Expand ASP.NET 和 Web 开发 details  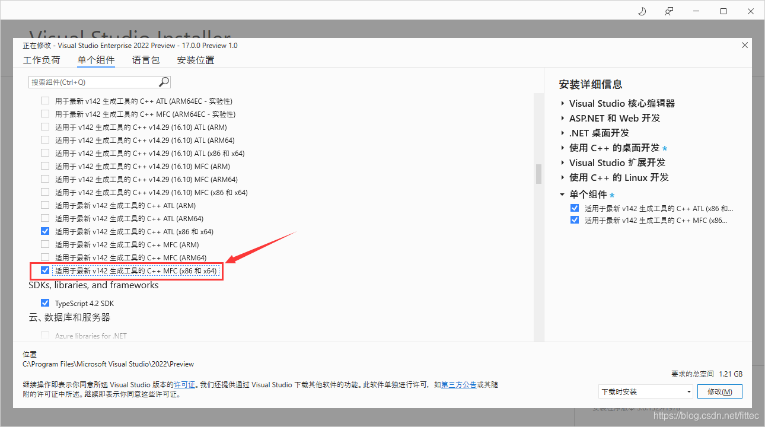pos(563,118)
